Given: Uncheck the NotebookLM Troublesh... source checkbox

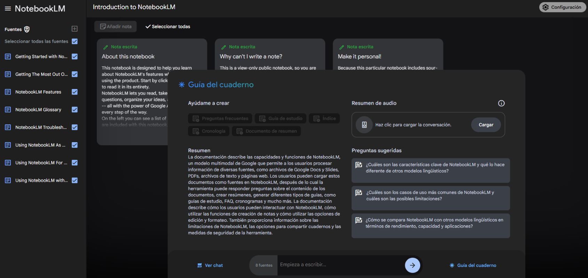Looking at the screenshot, I should (x=75, y=127).
